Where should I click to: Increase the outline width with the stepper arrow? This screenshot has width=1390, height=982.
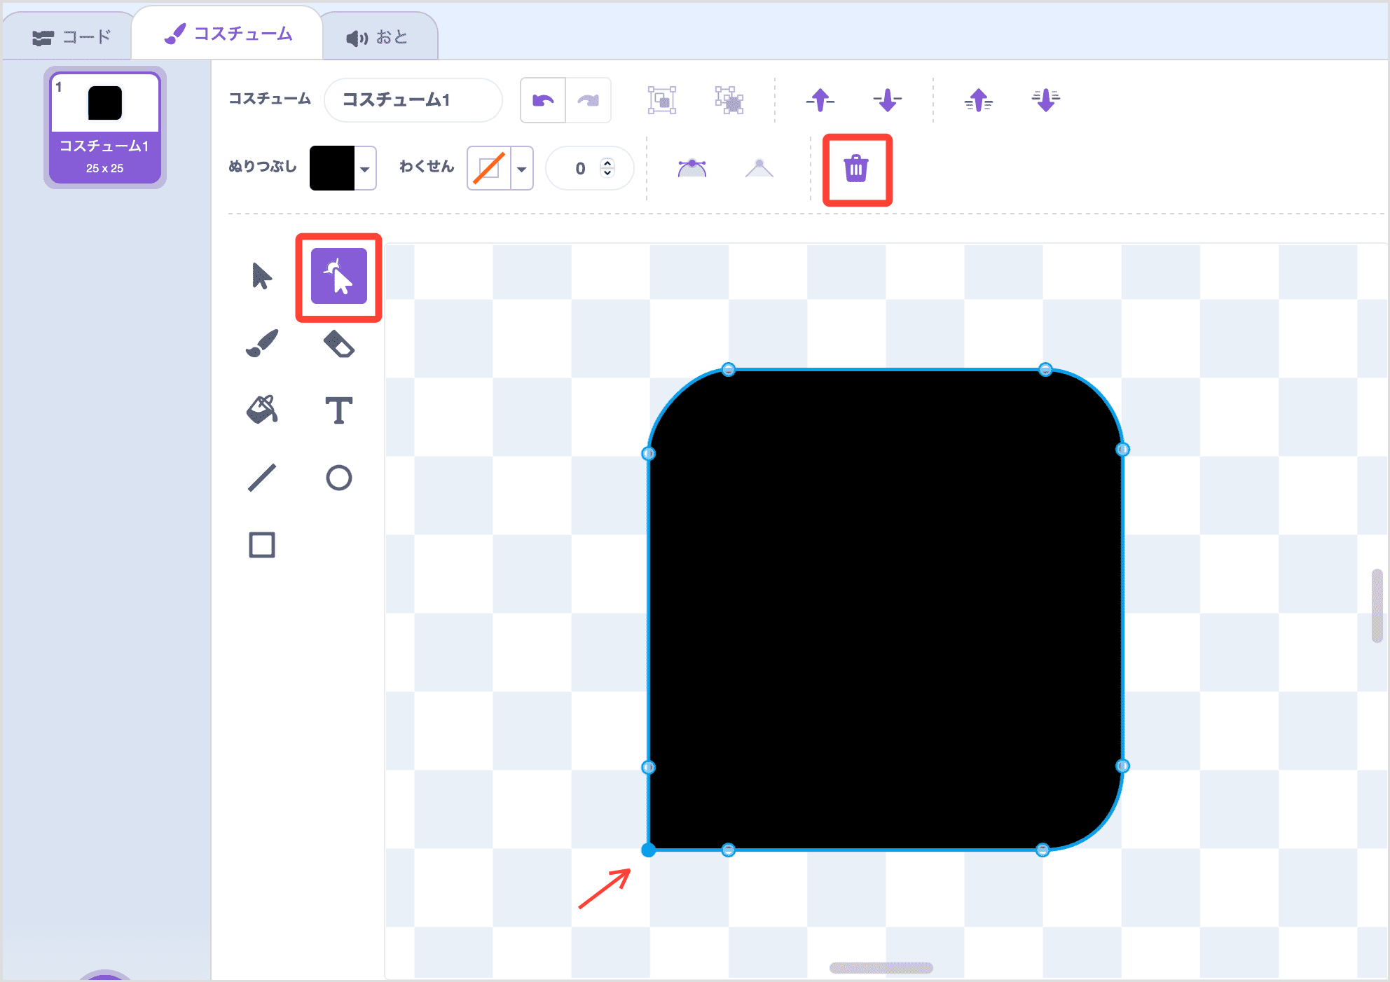[x=607, y=162]
